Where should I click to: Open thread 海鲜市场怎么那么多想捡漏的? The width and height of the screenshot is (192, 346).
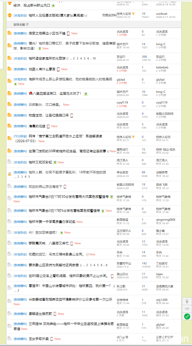pos(71,79)
